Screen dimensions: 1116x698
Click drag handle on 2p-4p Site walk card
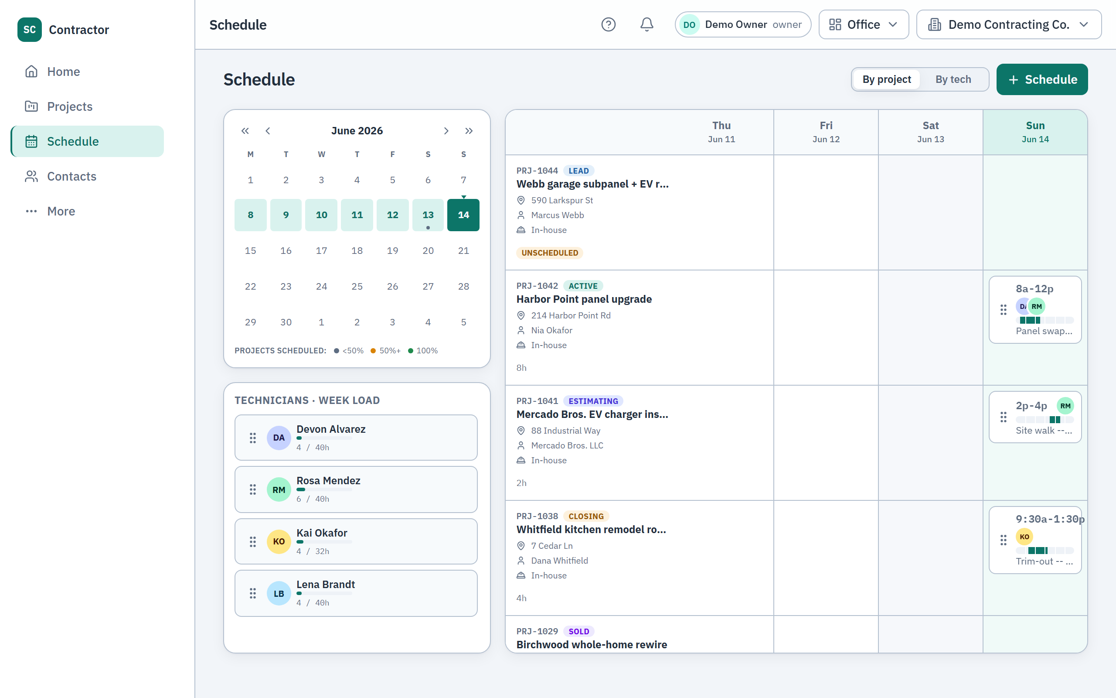point(1004,417)
